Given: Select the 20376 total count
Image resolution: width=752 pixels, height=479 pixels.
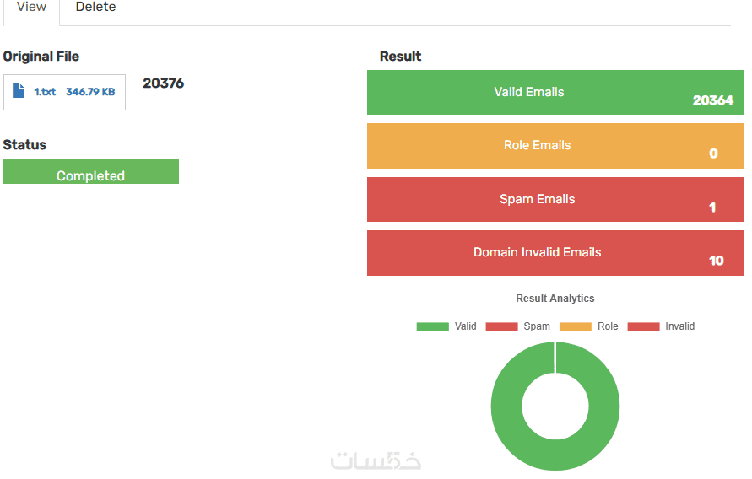Looking at the screenshot, I should point(163,83).
